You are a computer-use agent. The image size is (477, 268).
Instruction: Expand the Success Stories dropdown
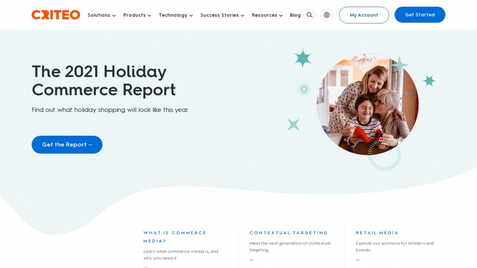pos(222,15)
